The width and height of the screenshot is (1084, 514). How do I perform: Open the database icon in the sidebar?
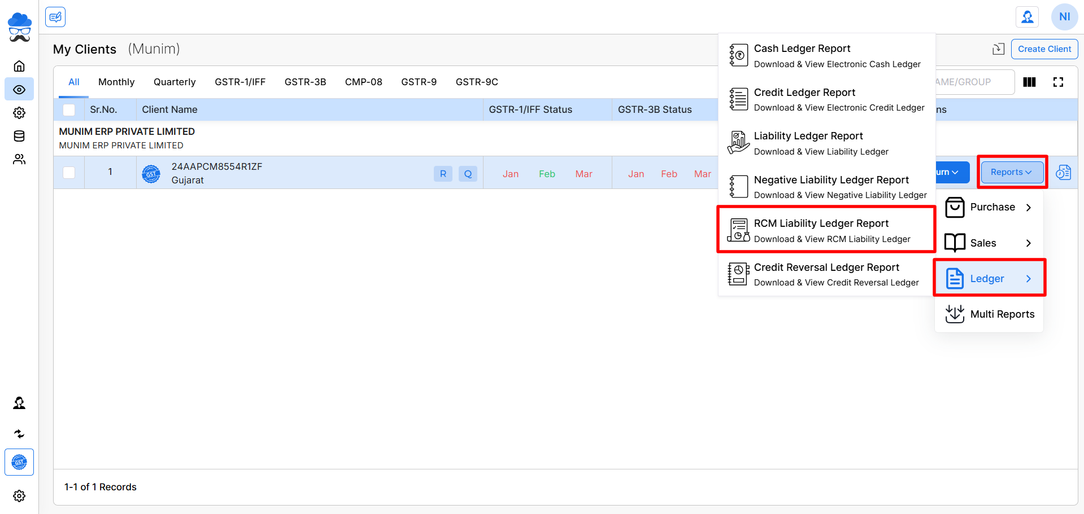(19, 136)
